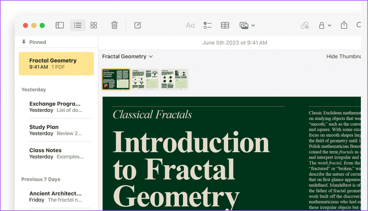
Task: Select the third PDF page thumbnail
Action: pos(174,79)
